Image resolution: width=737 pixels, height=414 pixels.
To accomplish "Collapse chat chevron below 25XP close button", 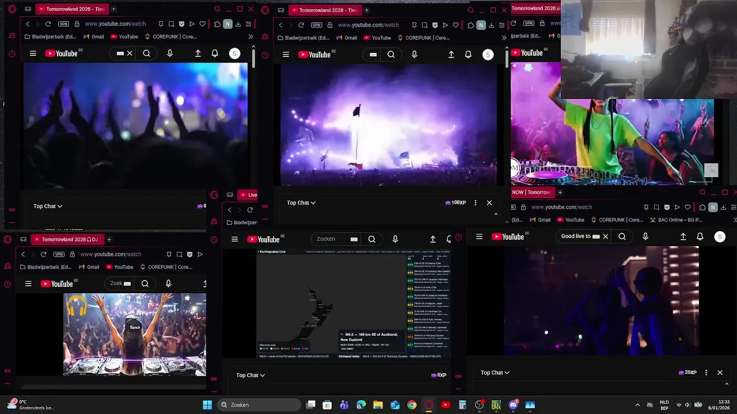I will point(727,384).
